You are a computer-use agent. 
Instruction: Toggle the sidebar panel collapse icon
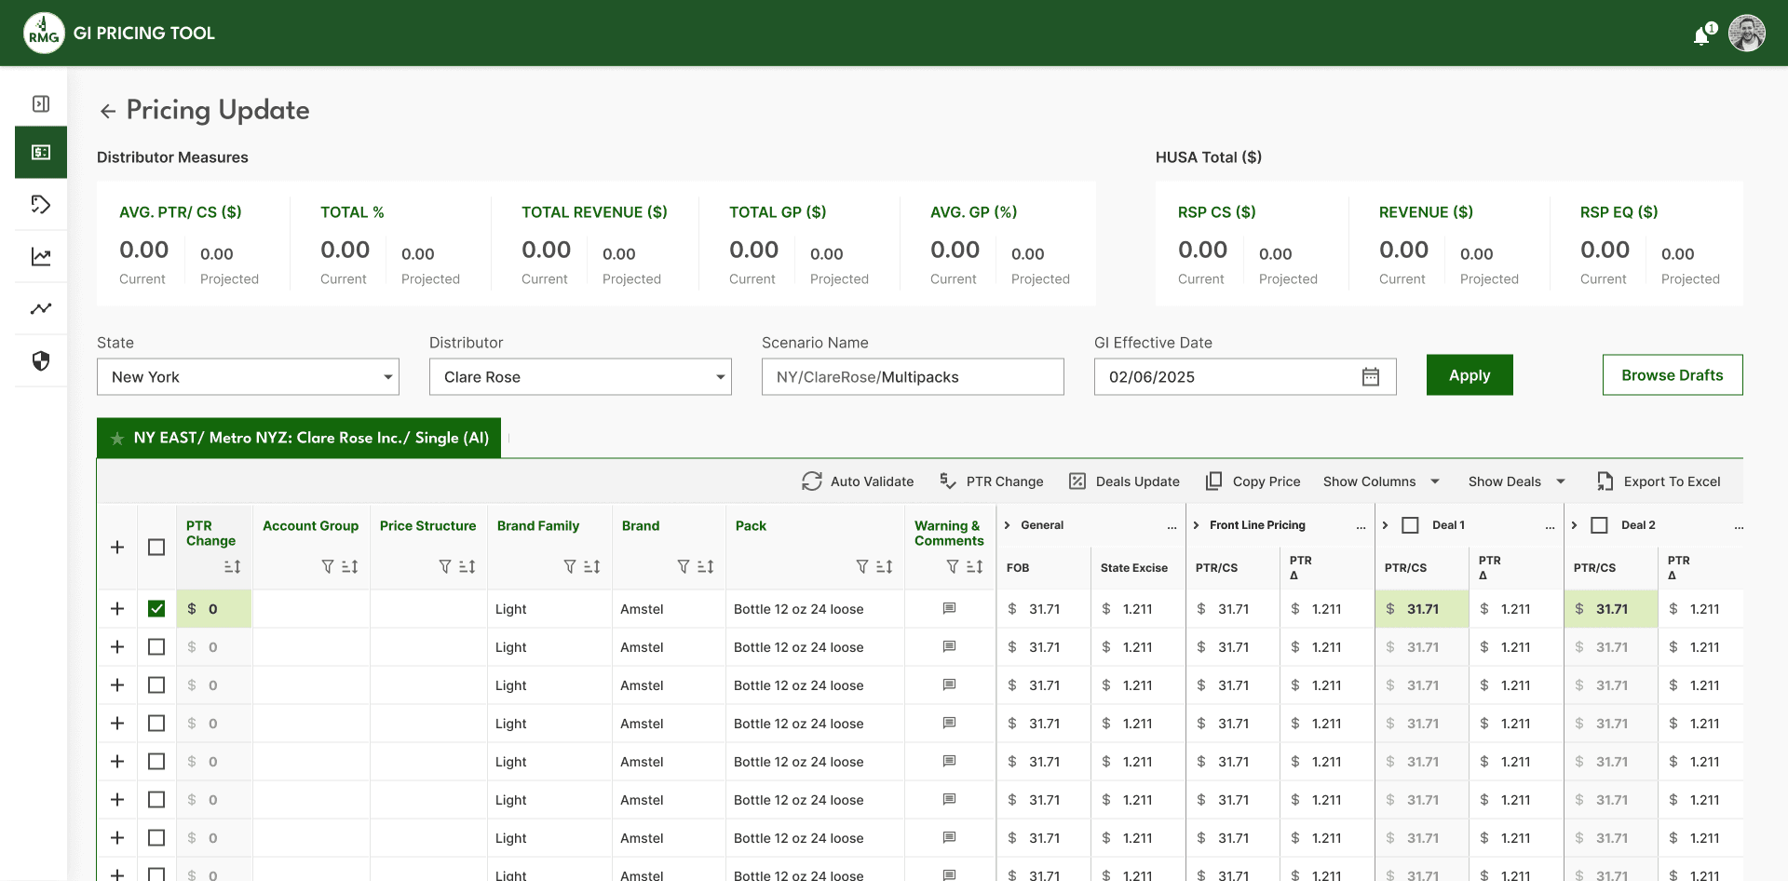click(41, 104)
